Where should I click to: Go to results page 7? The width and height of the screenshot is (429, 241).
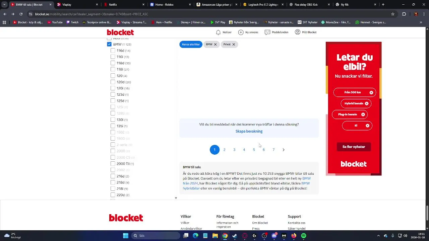(273, 150)
